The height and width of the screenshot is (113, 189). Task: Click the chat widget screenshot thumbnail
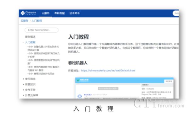click(124, 88)
